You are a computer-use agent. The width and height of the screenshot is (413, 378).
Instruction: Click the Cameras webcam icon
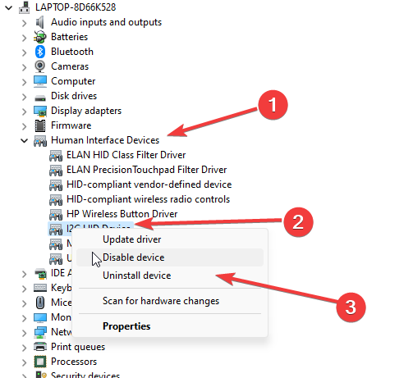(x=40, y=66)
